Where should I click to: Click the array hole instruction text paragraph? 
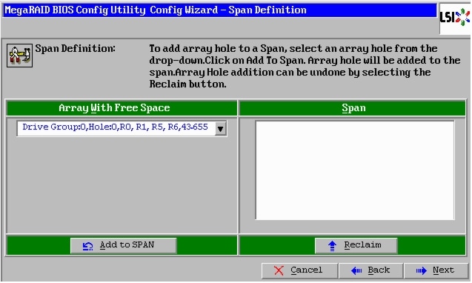[305, 66]
